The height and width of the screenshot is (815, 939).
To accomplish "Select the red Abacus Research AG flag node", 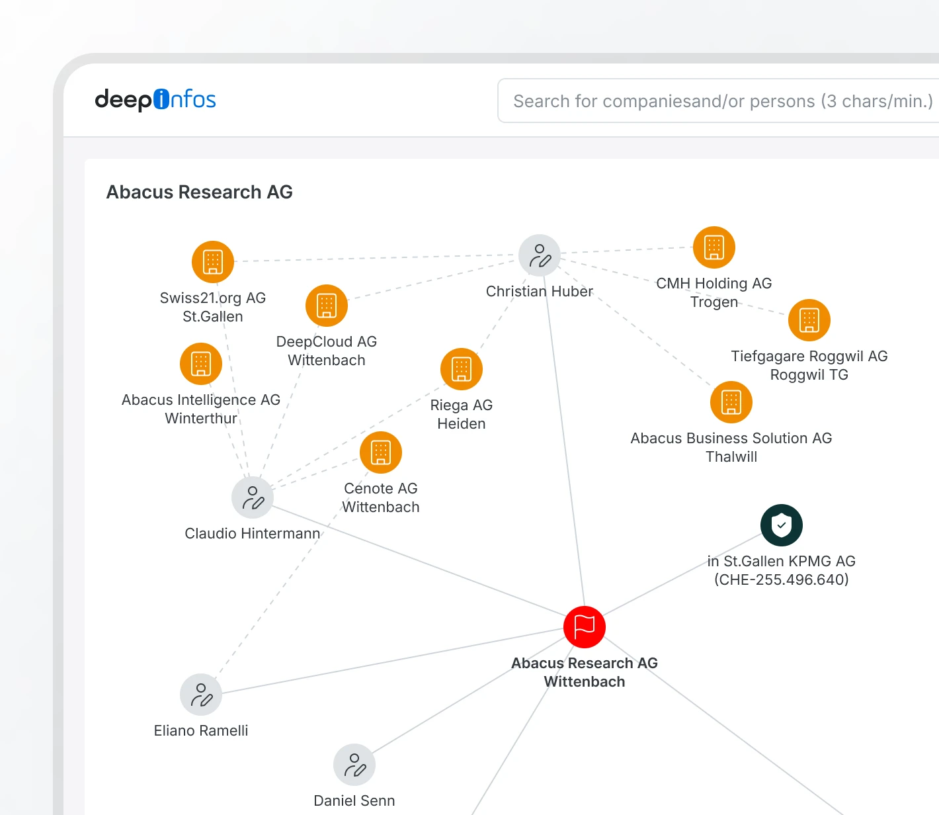I will tap(585, 627).
